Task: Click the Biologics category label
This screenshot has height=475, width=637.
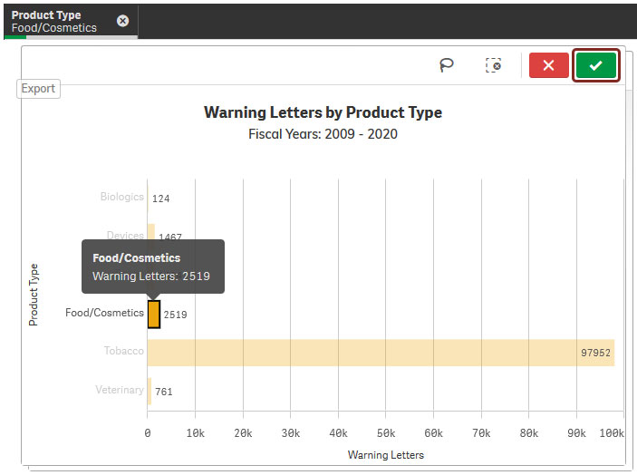Action: (121, 197)
